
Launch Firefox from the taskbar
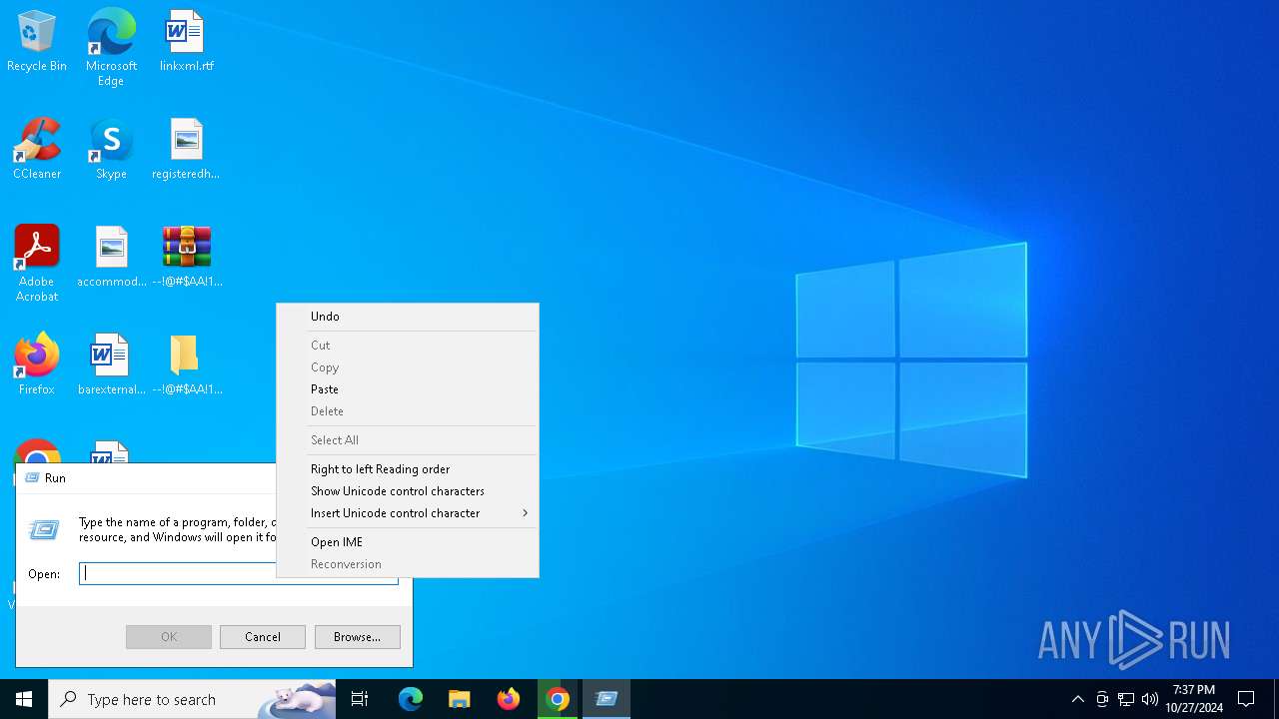(x=509, y=699)
